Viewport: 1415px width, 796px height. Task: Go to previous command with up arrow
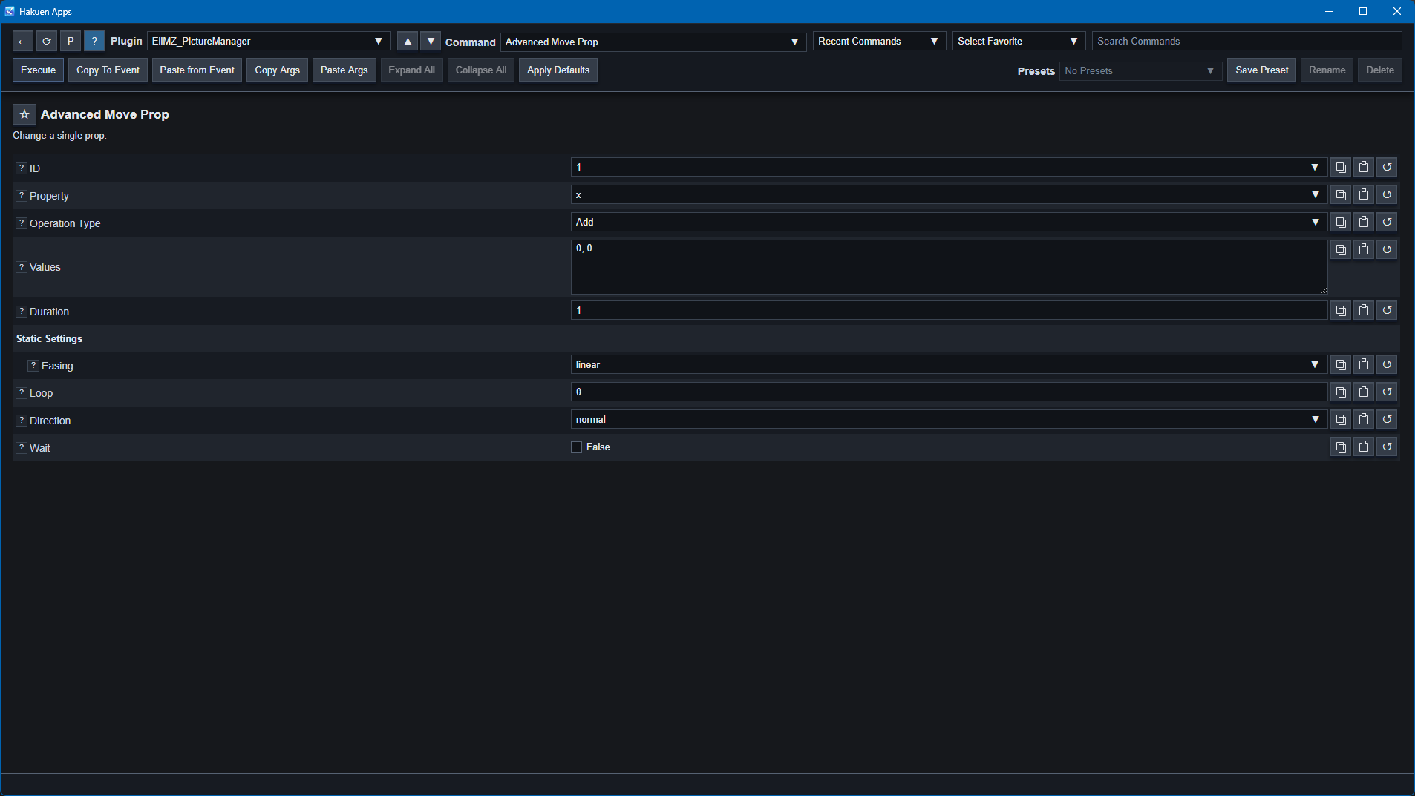point(408,41)
